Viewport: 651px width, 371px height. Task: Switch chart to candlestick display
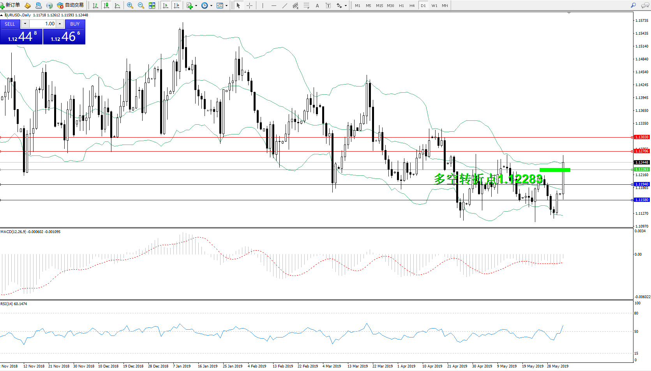[106, 5]
